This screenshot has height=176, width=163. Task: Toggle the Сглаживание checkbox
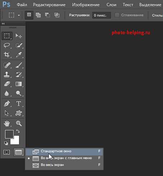pyautogui.click(x=117, y=15)
